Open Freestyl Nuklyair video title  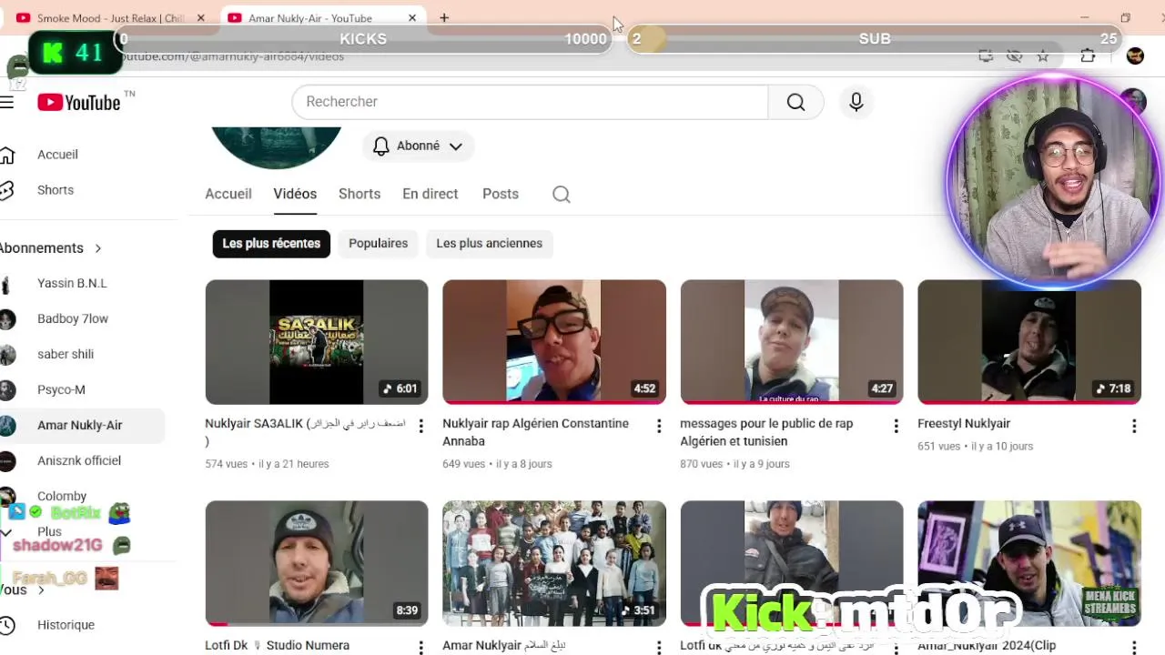pyautogui.click(x=964, y=424)
